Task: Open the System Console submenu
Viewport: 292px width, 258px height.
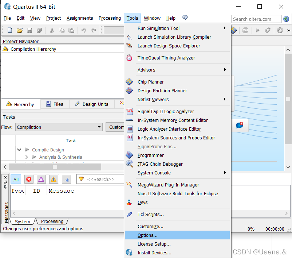Action: click(177, 173)
